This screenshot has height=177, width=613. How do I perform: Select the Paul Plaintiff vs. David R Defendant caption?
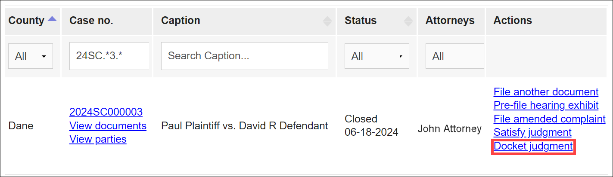pos(244,126)
